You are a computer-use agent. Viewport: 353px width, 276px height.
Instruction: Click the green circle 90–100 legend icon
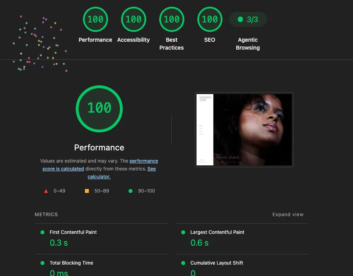pyautogui.click(x=131, y=191)
